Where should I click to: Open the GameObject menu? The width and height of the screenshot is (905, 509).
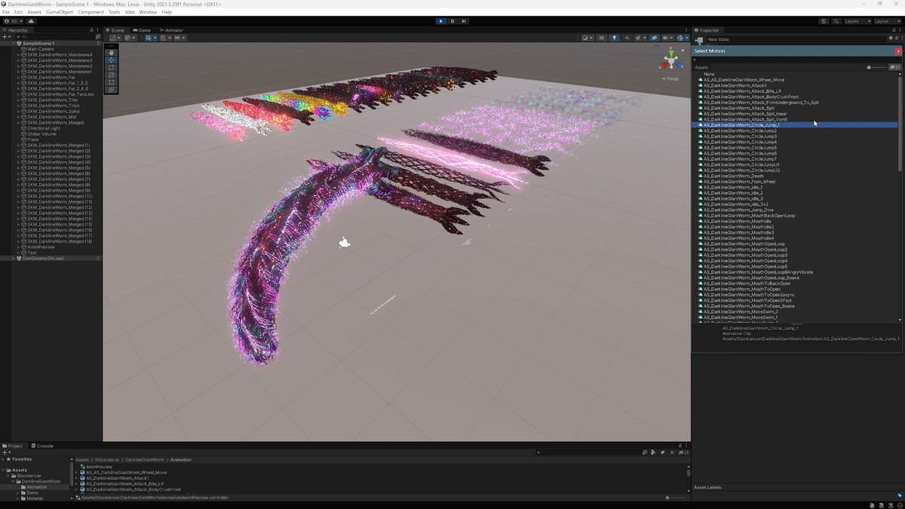tap(60, 12)
